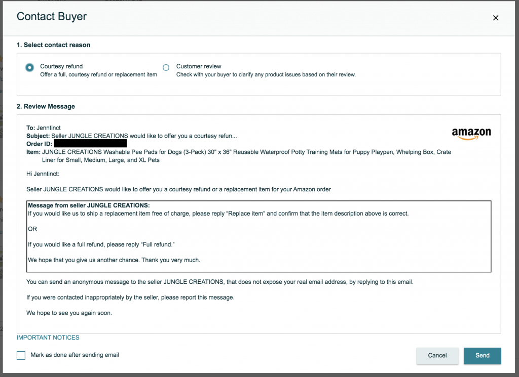Open the IMPORTANT NOTICES link
This screenshot has width=519, height=377.
point(48,338)
